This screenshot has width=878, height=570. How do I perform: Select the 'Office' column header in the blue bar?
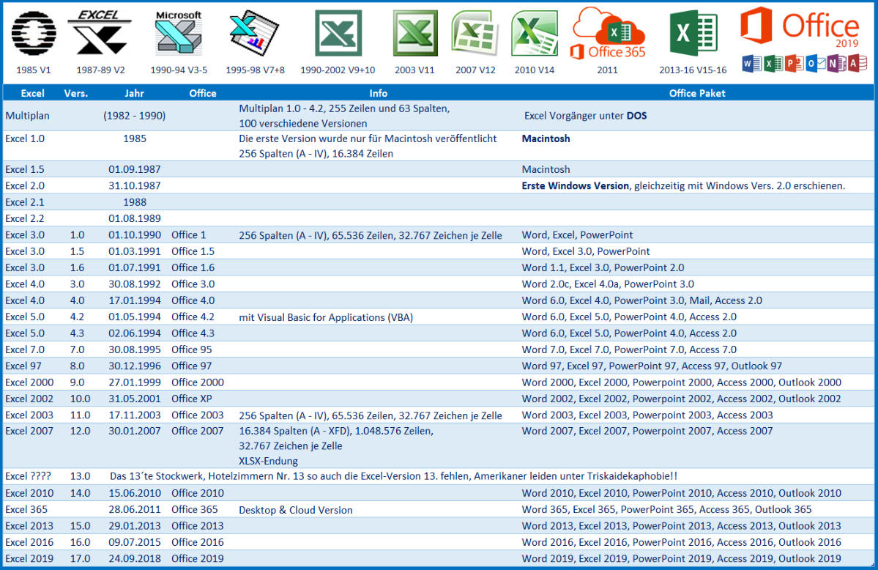click(x=203, y=93)
